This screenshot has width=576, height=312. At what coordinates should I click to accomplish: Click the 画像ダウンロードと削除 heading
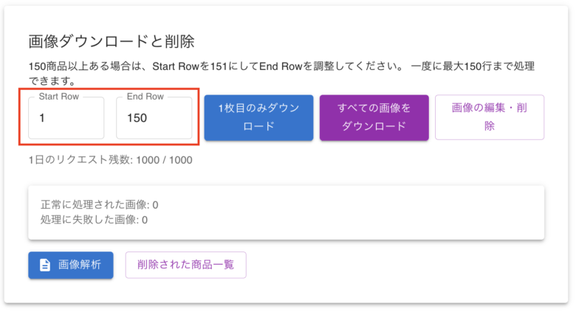coord(111,41)
